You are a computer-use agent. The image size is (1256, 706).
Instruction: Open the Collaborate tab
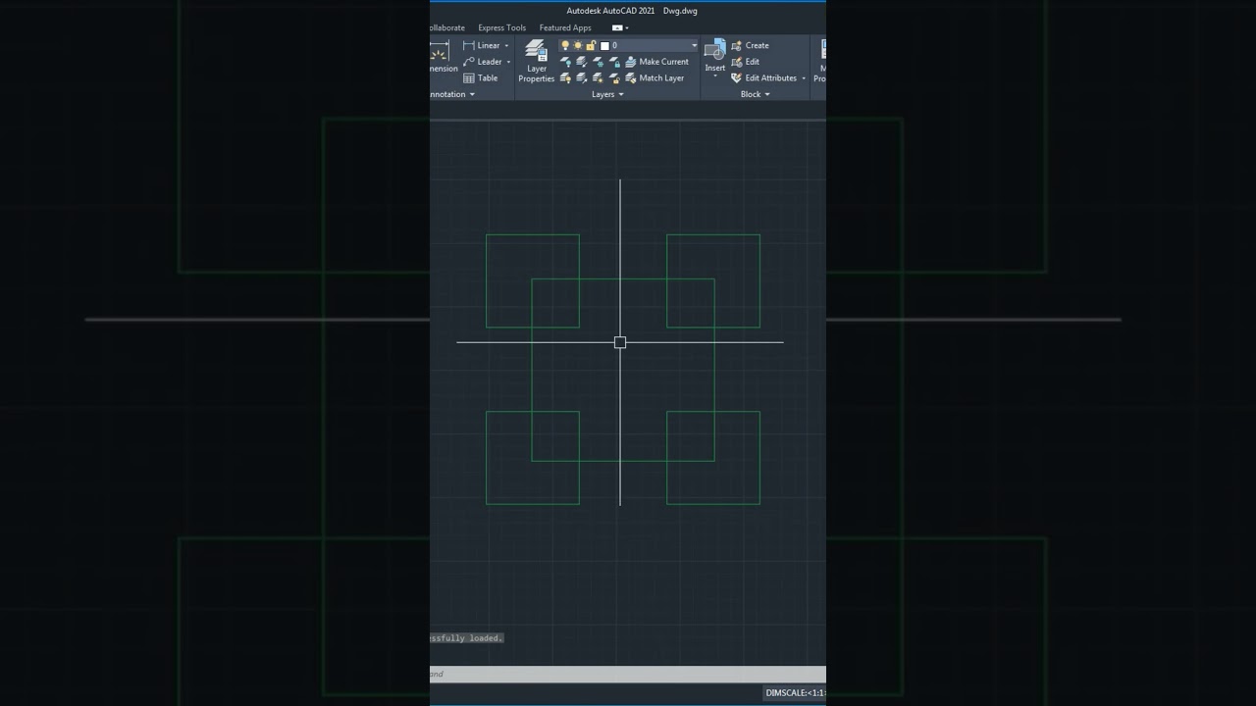click(x=447, y=27)
